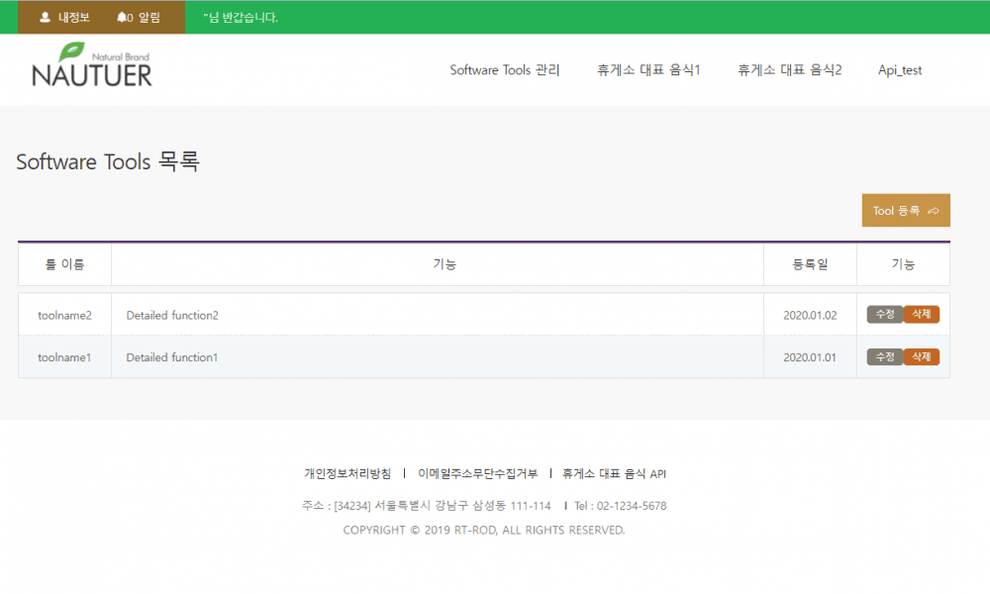
Task: Edit toolname1 using the 수정 button
Action: (885, 356)
